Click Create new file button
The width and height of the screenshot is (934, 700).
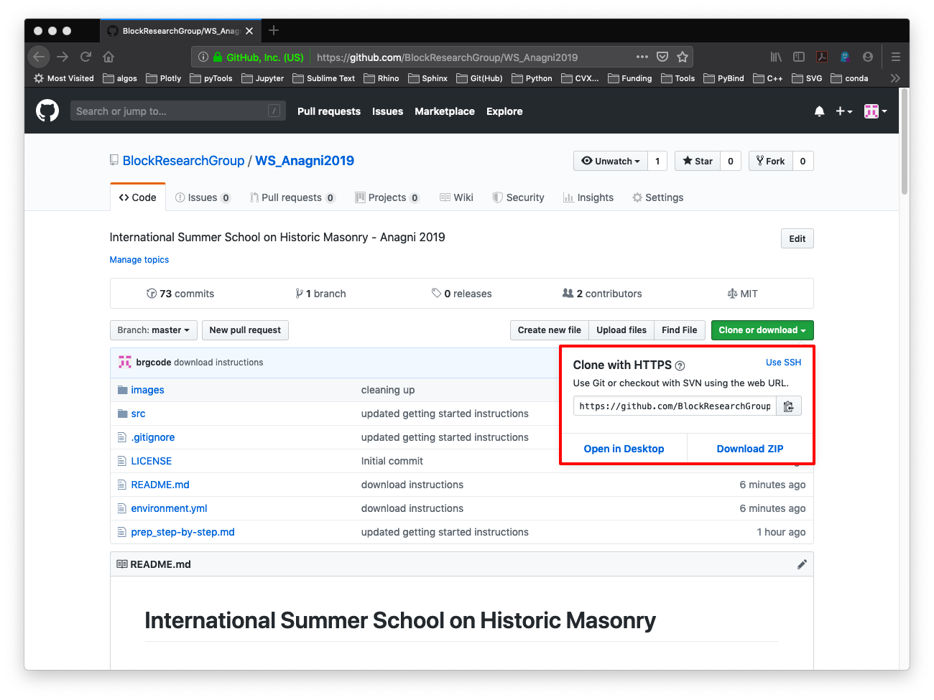click(550, 330)
